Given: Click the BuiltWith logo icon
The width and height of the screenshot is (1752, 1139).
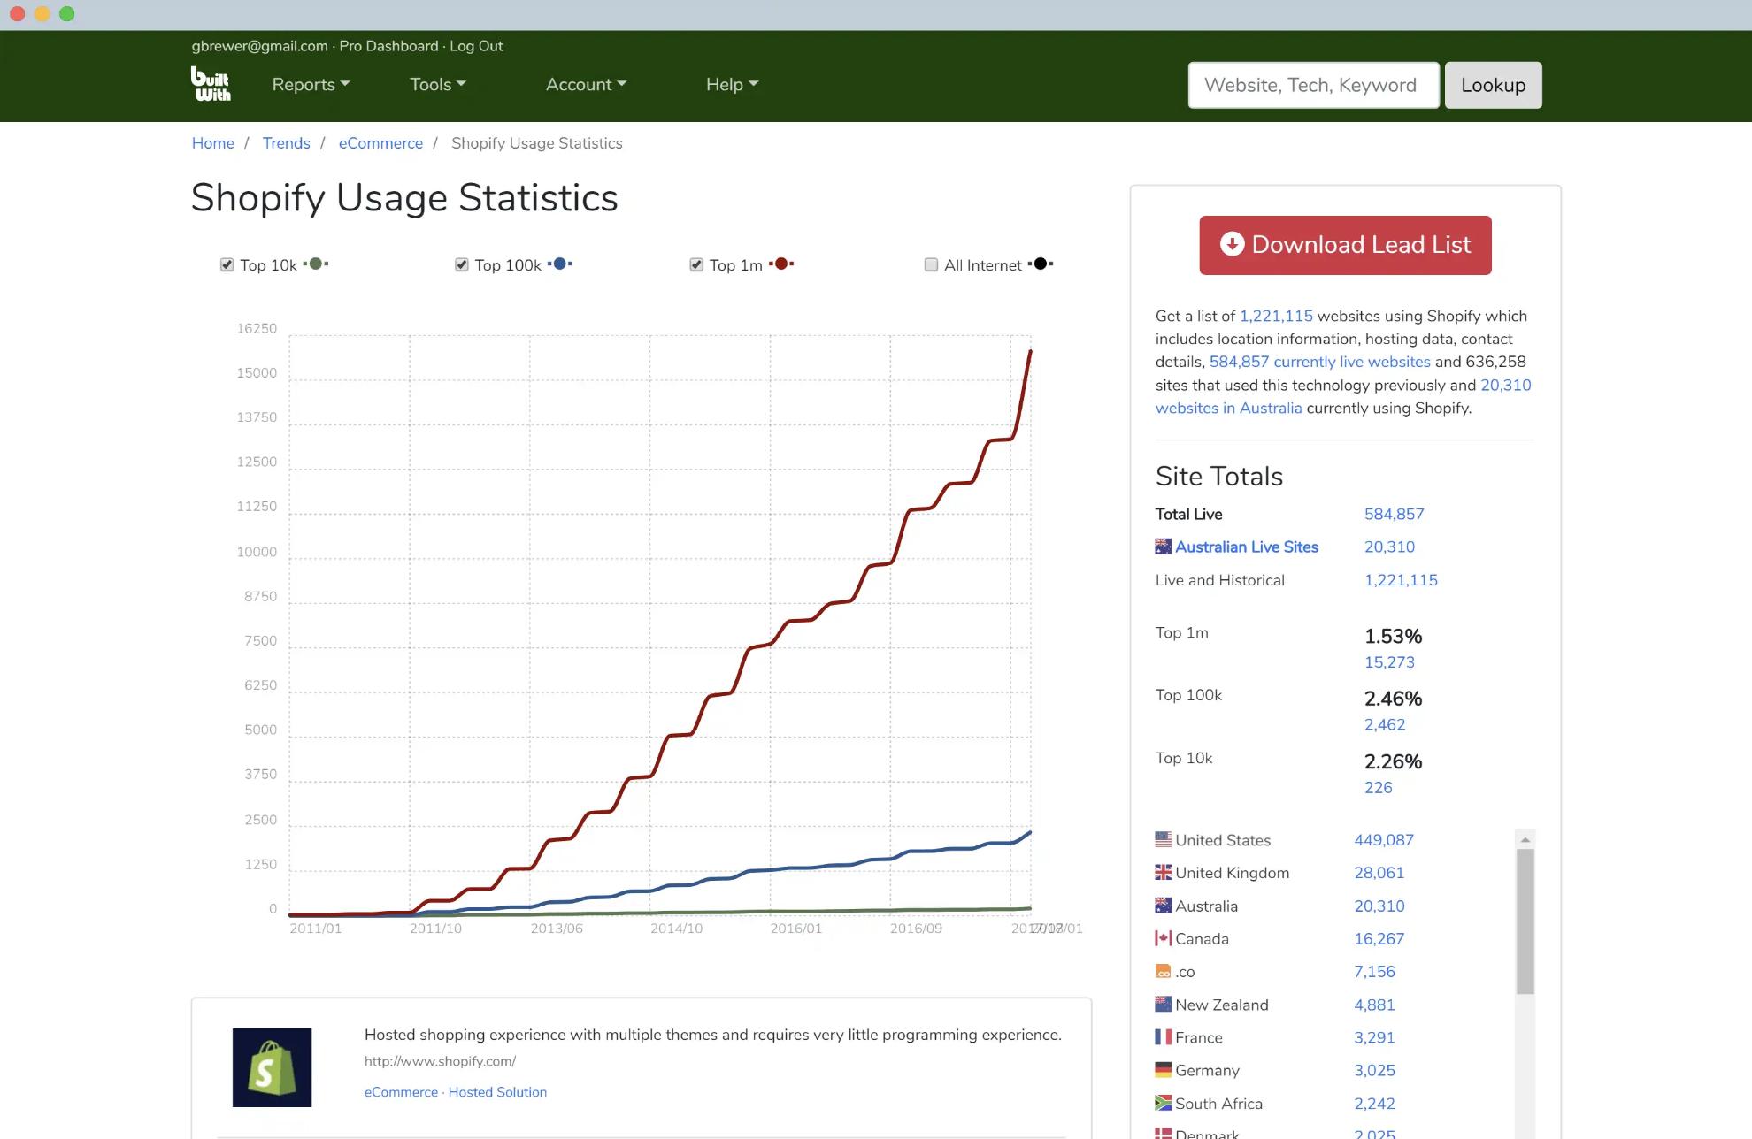Looking at the screenshot, I should [211, 84].
